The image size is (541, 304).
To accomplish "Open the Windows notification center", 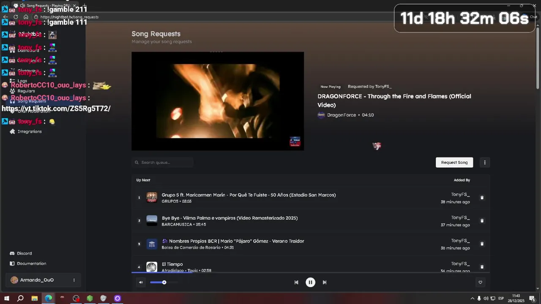I will [533, 299].
